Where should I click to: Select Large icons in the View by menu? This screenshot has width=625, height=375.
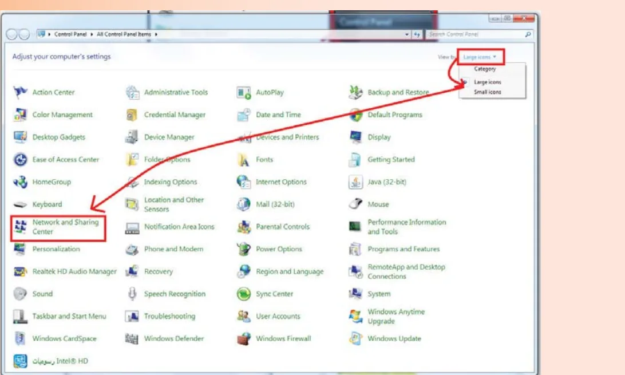pos(488,82)
